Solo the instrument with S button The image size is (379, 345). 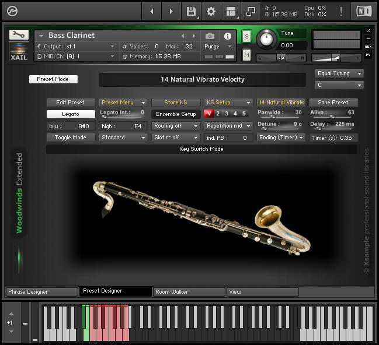(x=246, y=37)
